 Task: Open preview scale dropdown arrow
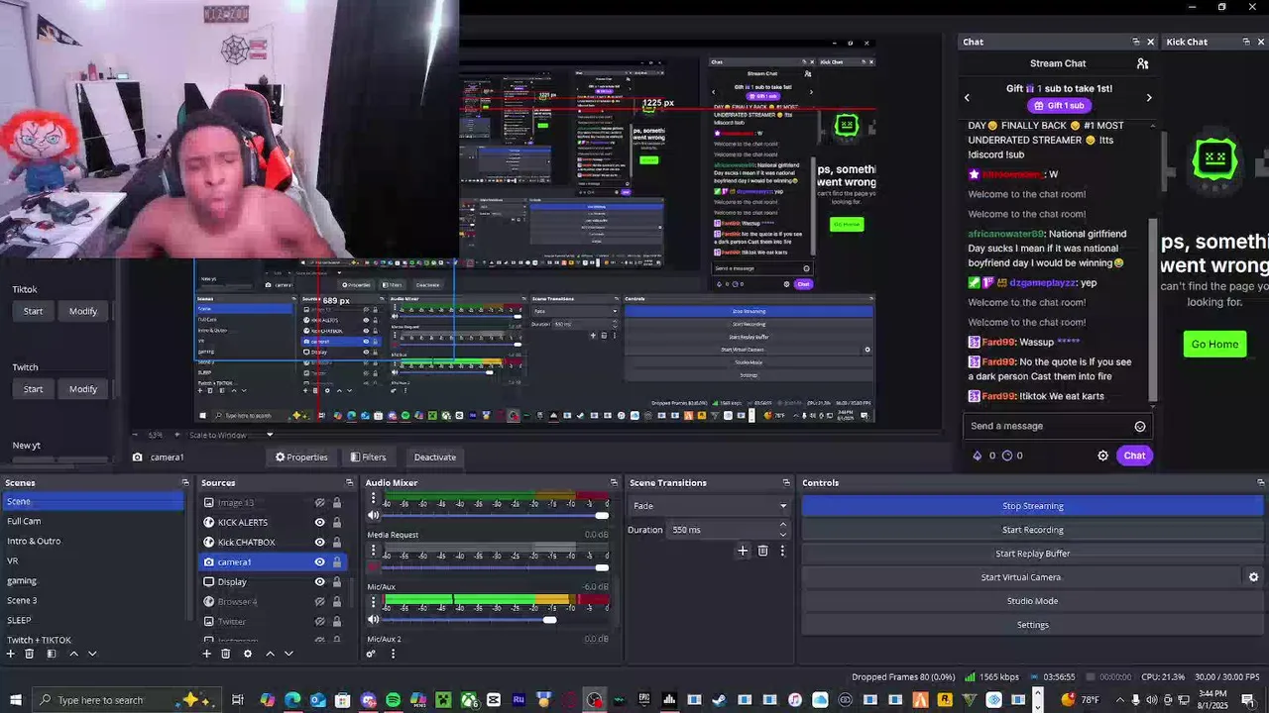pos(269,435)
